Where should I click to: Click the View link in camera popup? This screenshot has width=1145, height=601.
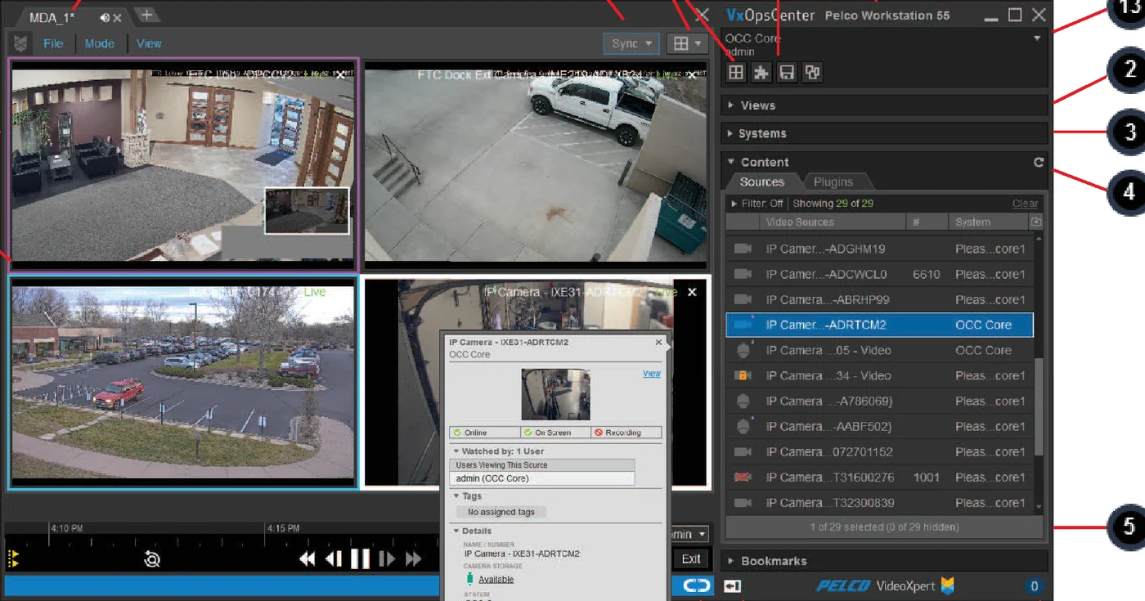pyautogui.click(x=652, y=373)
